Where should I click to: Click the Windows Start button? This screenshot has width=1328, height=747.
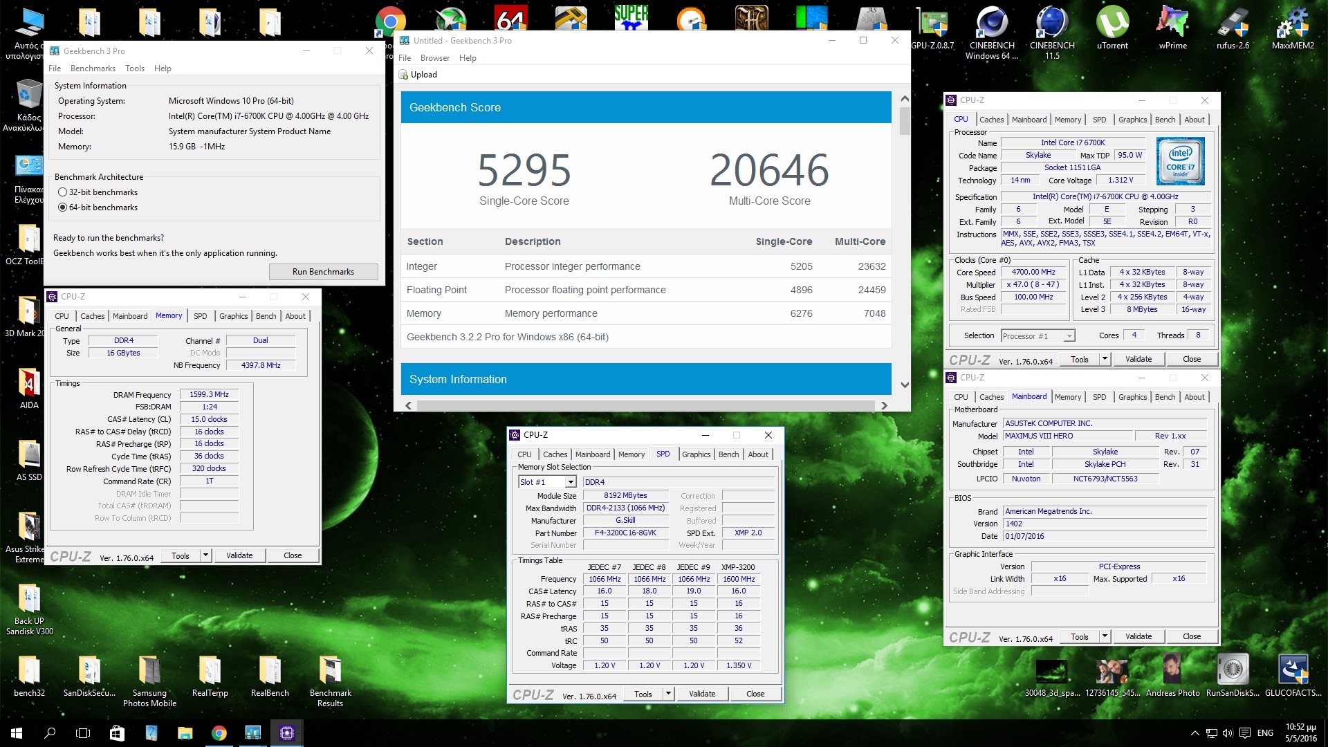17,733
